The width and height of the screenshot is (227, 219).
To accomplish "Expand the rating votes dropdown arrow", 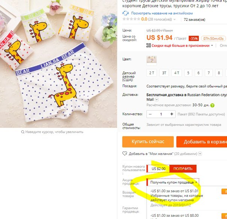I will tap(174, 19).
